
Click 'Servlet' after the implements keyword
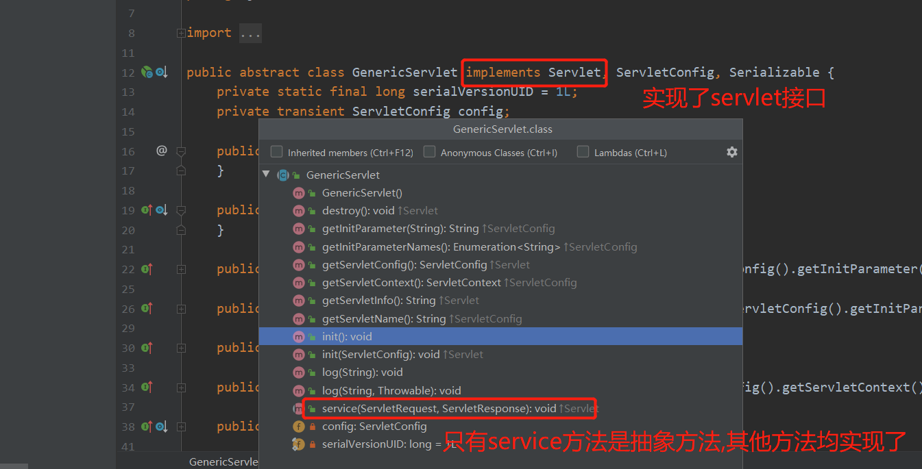[x=574, y=72]
